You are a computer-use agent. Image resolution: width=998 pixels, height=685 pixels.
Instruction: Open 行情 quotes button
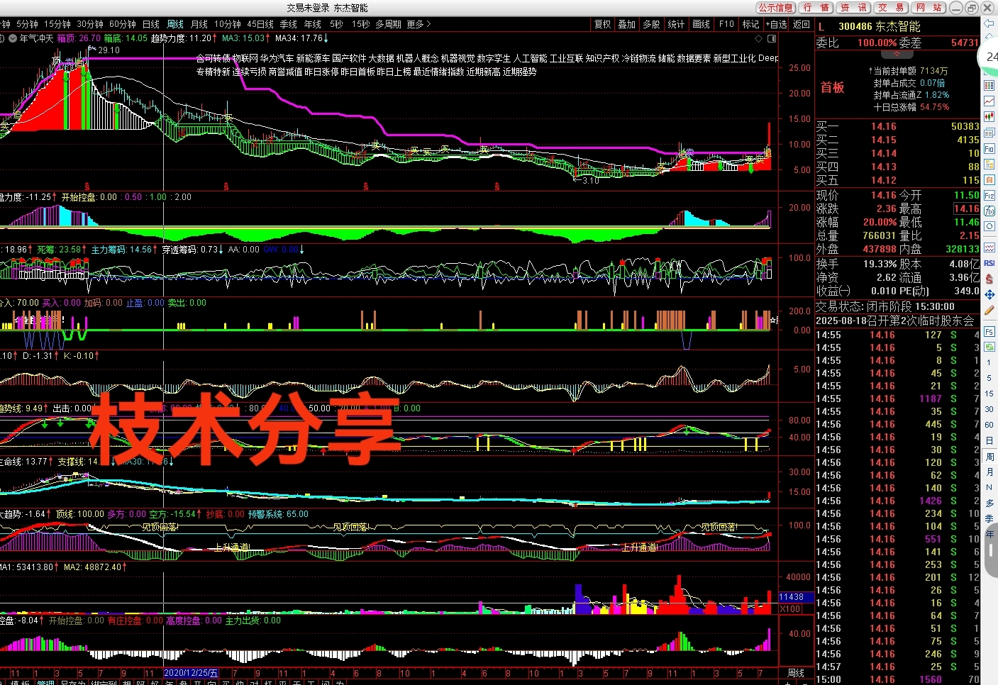[816, 8]
